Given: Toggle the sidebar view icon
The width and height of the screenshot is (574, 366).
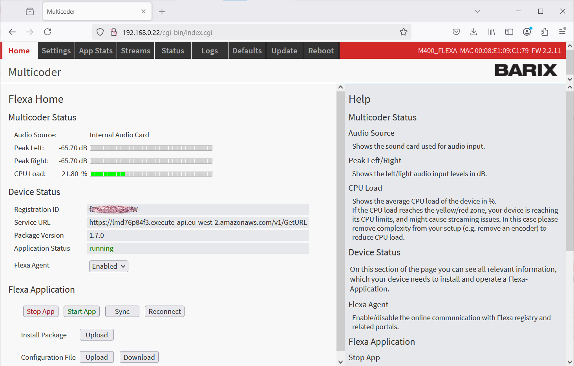Looking at the screenshot, I should (509, 32).
